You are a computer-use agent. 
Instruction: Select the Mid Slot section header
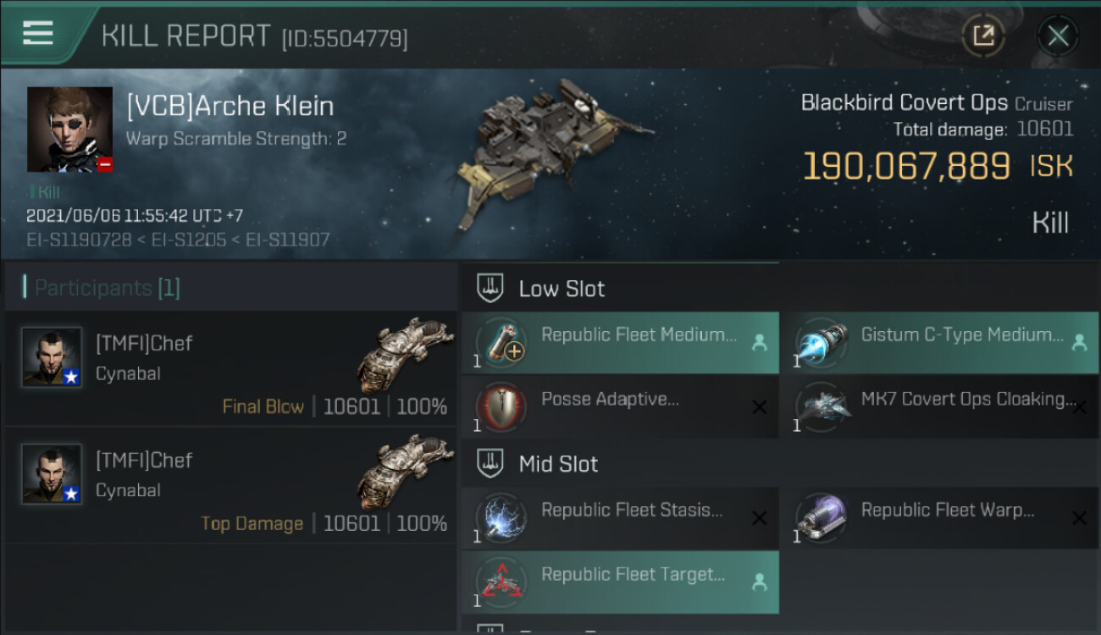(x=558, y=464)
